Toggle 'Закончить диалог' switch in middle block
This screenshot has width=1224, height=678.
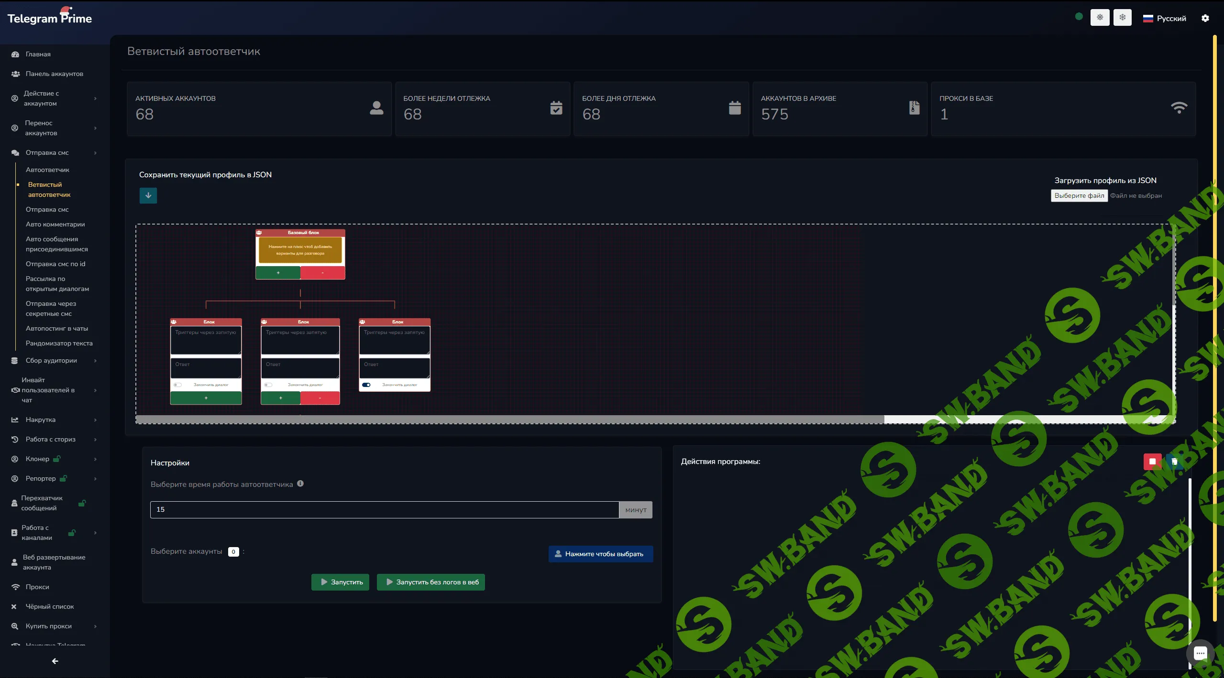click(x=268, y=385)
